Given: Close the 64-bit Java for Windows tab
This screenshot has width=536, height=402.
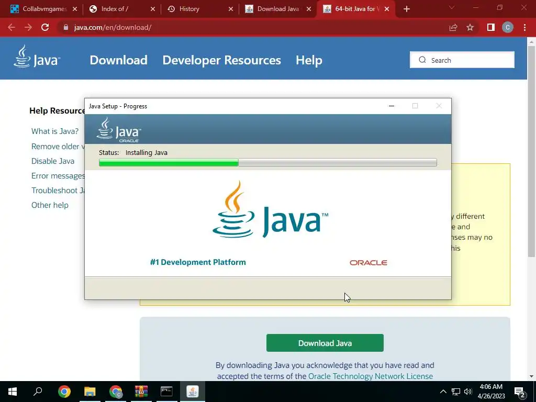Looking at the screenshot, I should tap(387, 9).
